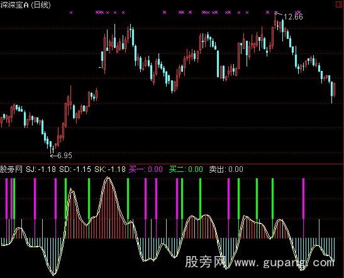This screenshot has width=344, height=278.
Task: Click the 买二: 0.00 green label
Action: tap(186, 169)
